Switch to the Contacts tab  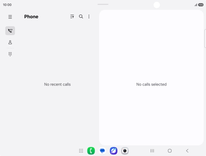click(x=10, y=42)
